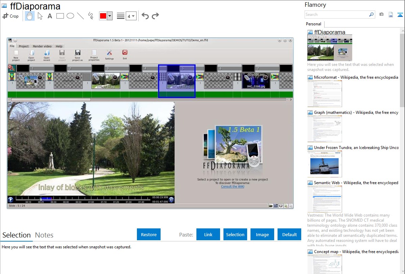Select the straight line tool
Viewport: 405px width, 274px height.
coord(80,16)
